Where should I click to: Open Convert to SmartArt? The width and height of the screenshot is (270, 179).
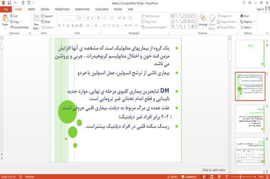(x=154, y=27)
